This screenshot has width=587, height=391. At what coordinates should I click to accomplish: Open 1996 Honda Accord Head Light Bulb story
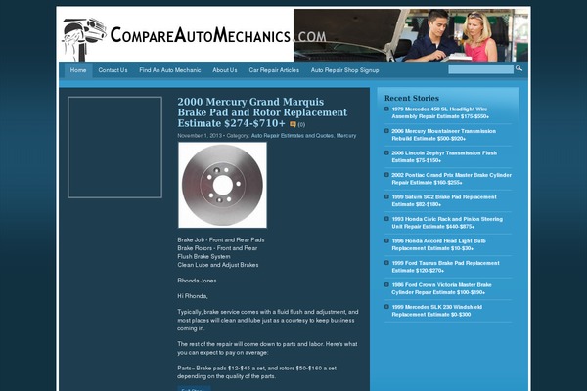click(438, 244)
